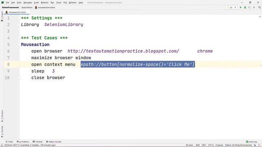Start debugging with the green bug icon
Screen dimensions: 262x147
(245, 7)
